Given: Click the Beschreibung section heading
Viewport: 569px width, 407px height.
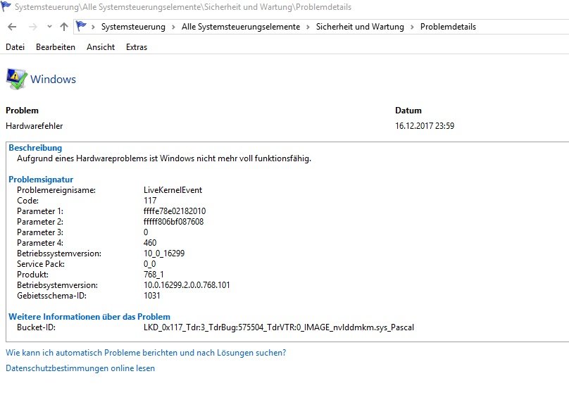Looking at the screenshot, I should click(x=35, y=148).
